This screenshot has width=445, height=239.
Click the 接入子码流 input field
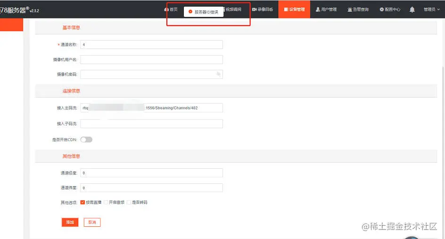pyautogui.click(x=151, y=124)
